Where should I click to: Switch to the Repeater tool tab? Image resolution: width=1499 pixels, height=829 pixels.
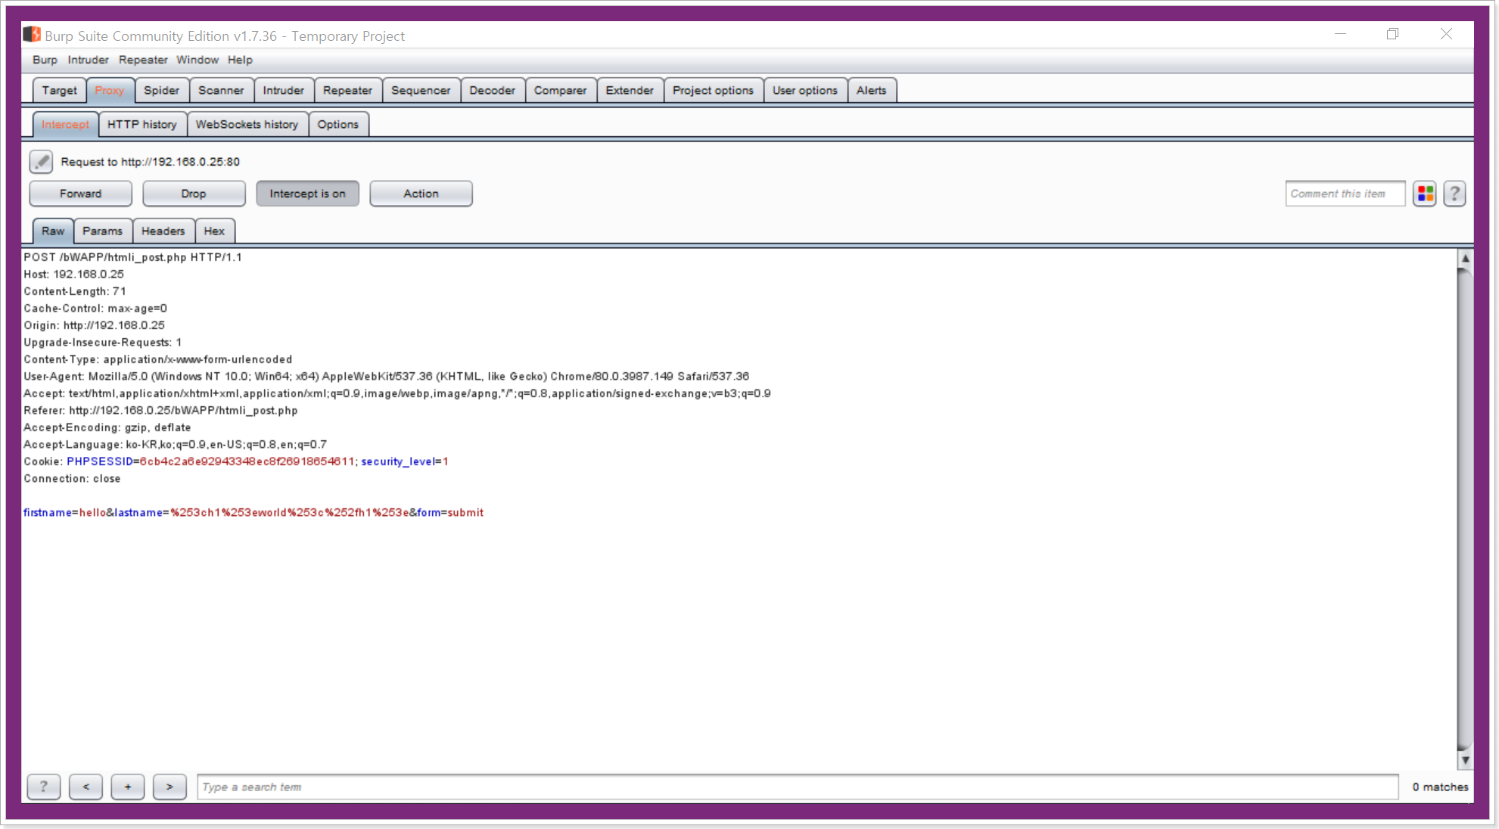347,90
